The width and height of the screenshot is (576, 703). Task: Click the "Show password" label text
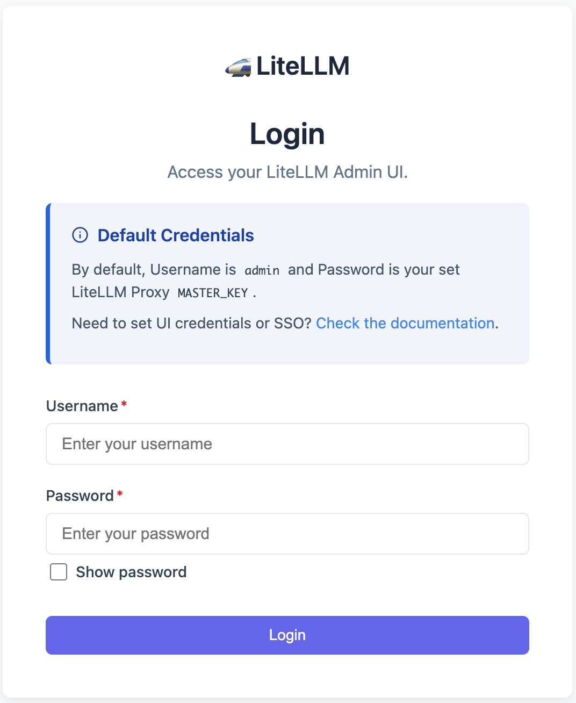click(x=131, y=572)
